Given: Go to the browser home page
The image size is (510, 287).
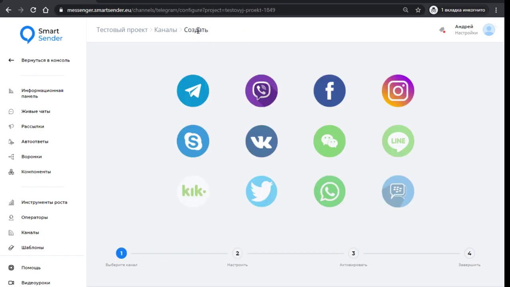Looking at the screenshot, I should pyautogui.click(x=45, y=10).
